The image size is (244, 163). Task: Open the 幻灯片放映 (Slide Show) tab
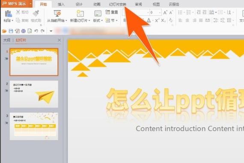(x=118, y=4)
